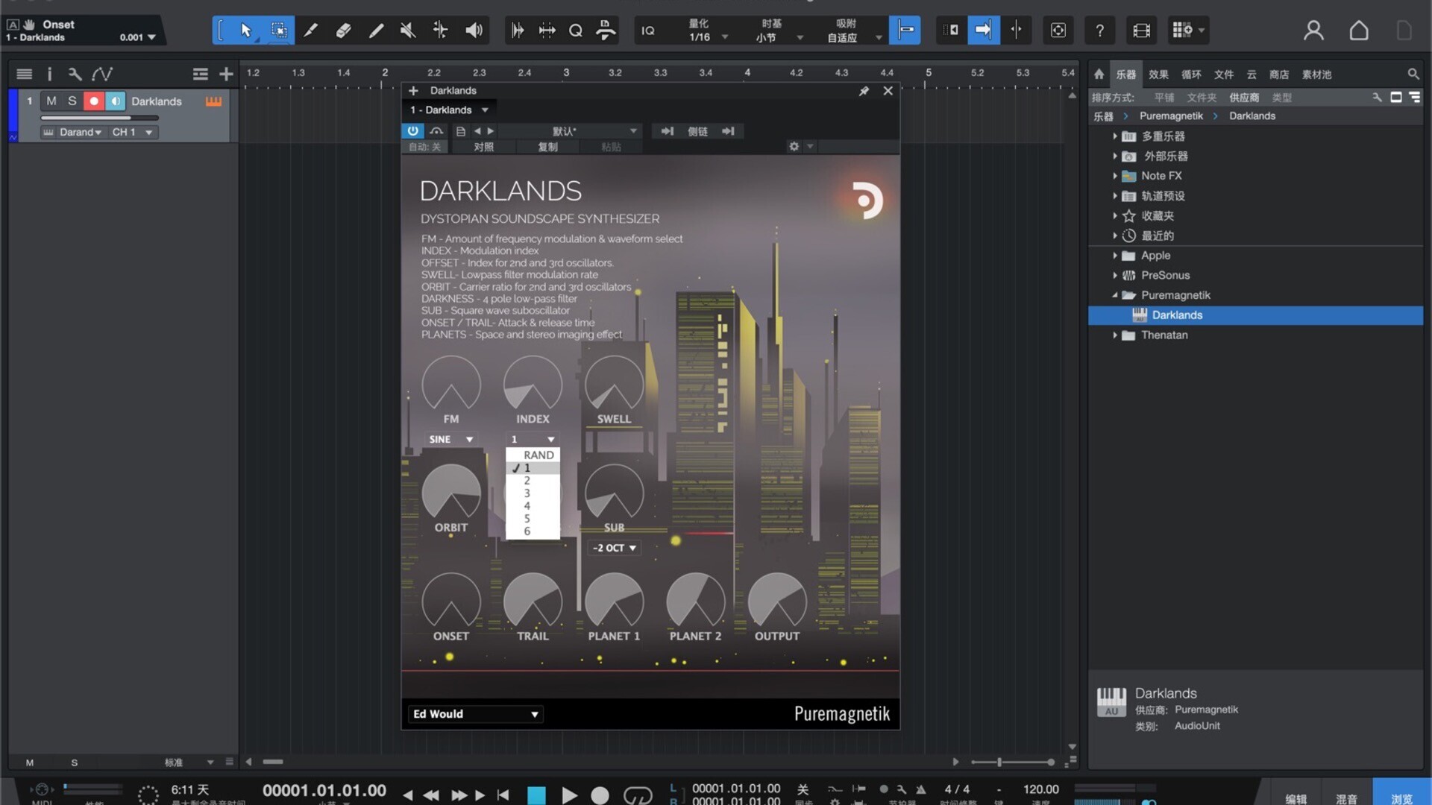Screen dimensions: 1432x805
Task: Switch to the 效果 effects tab
Action: pos(1158,74)
